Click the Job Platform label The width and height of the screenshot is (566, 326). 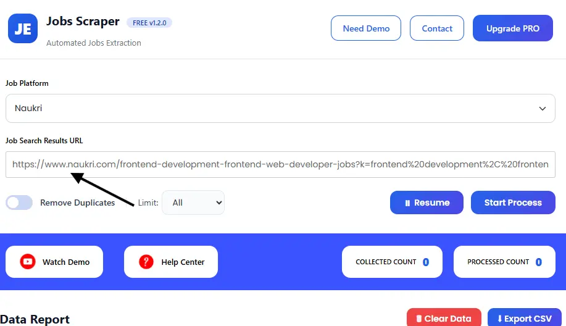[27, 83]
